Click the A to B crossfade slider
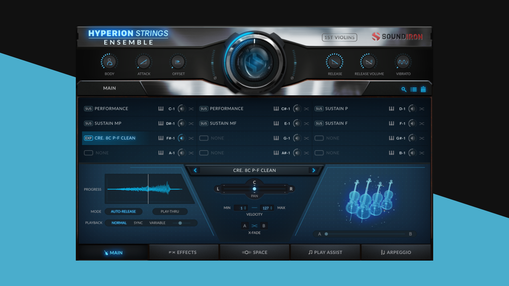The image size is (509, 286). [x=365, y=234]
